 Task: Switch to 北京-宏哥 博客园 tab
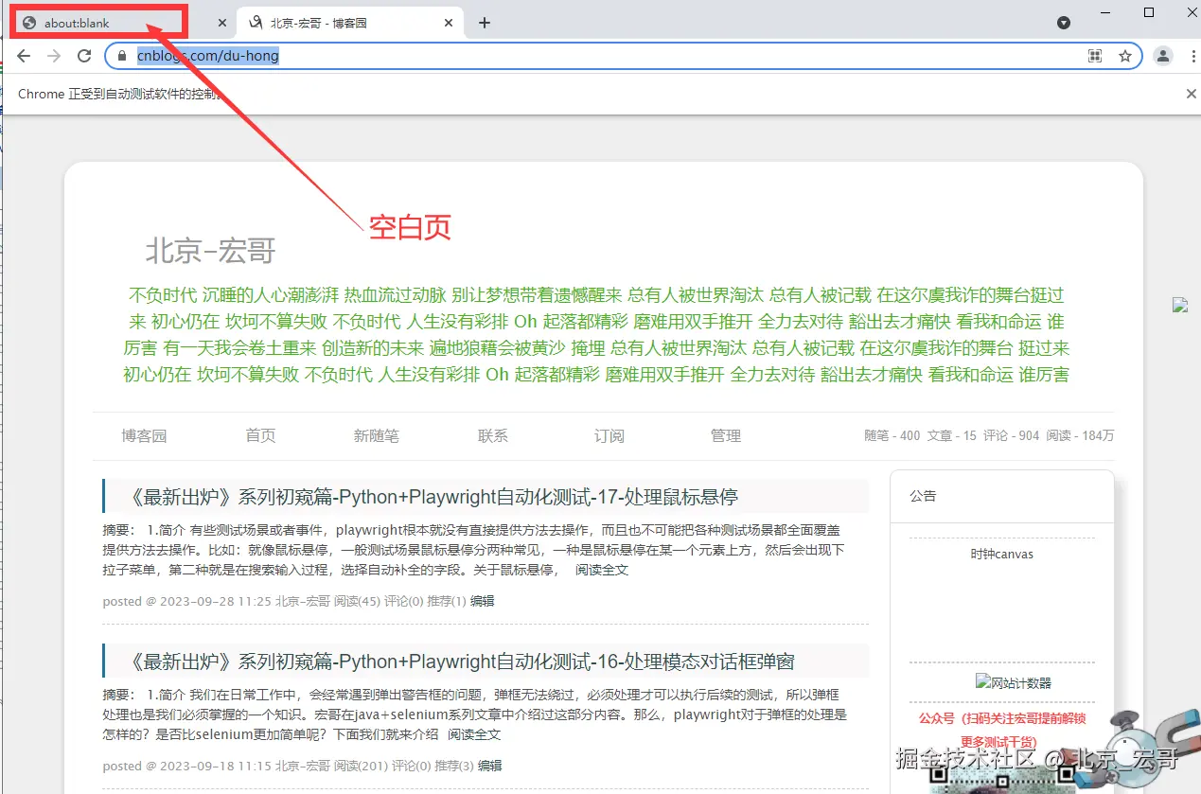(350, 23)
